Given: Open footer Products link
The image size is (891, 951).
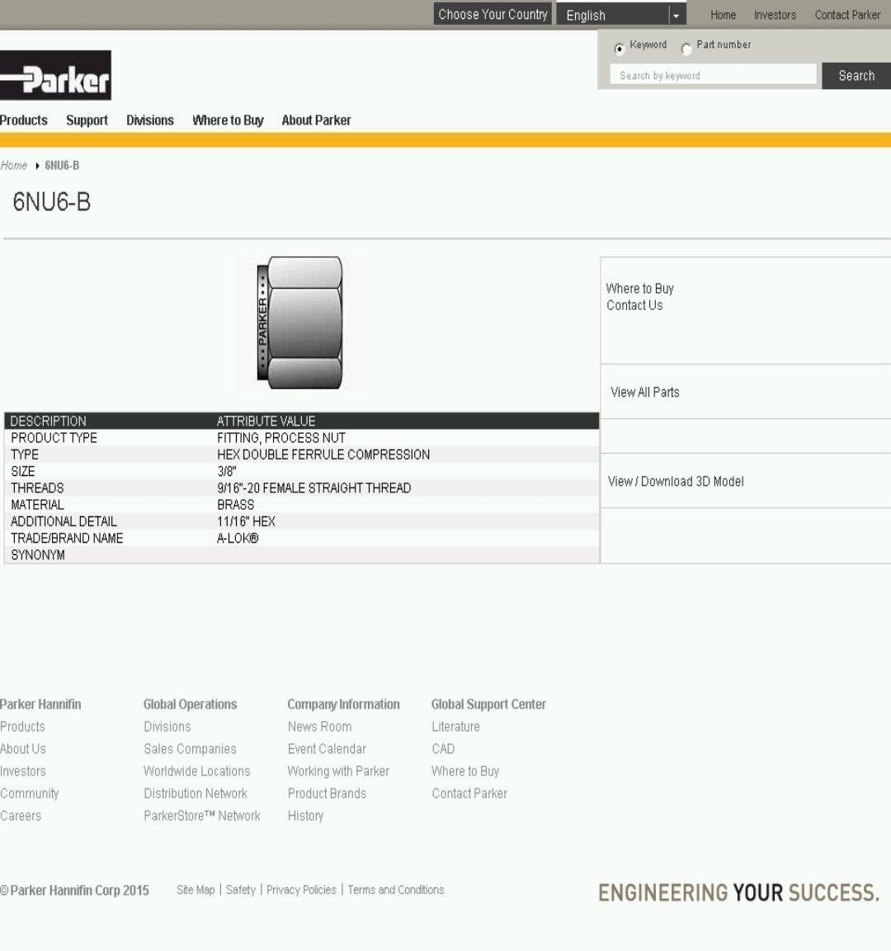Looking at the screenshot, I should pyautogui.click(x=22, y=727).
